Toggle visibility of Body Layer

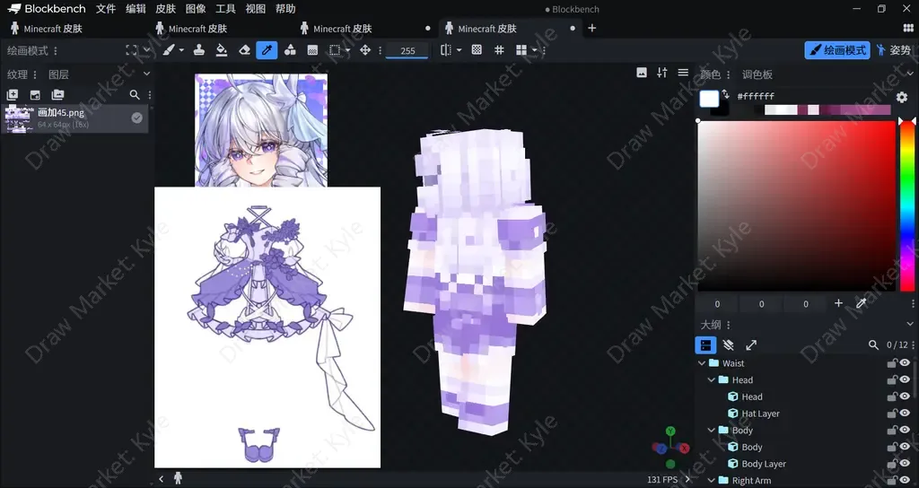click(x=905, y=464)
